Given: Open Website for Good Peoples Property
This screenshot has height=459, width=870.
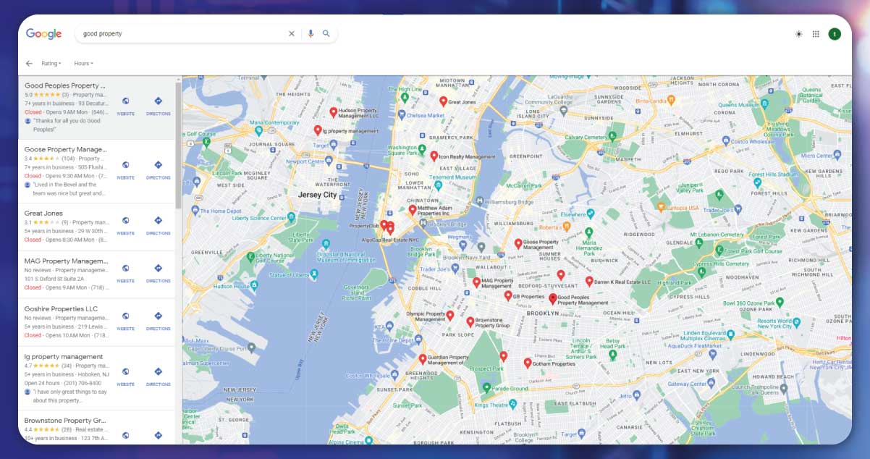Looking at the screenshot, I should click(126, 106).
